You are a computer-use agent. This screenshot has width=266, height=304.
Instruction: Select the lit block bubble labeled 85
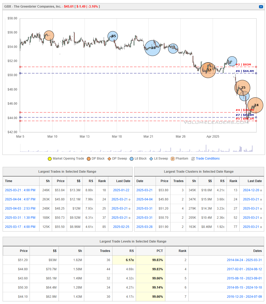point(113,36)
